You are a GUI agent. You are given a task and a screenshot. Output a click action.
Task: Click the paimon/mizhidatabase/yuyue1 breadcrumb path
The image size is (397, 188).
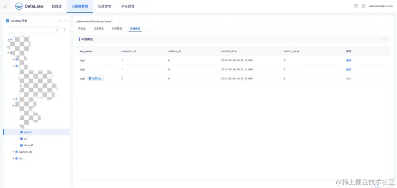click(94, 22)
